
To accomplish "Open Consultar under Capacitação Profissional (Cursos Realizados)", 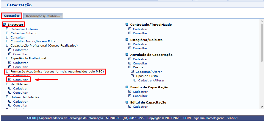I will 20,54.
